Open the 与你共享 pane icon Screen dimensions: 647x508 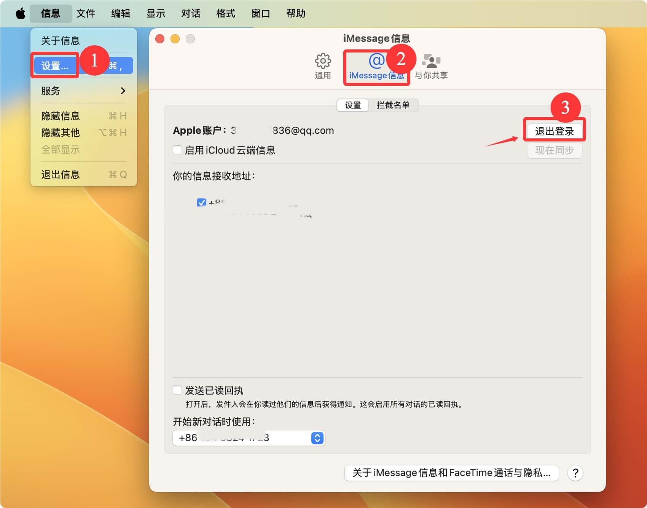point(432,65)
